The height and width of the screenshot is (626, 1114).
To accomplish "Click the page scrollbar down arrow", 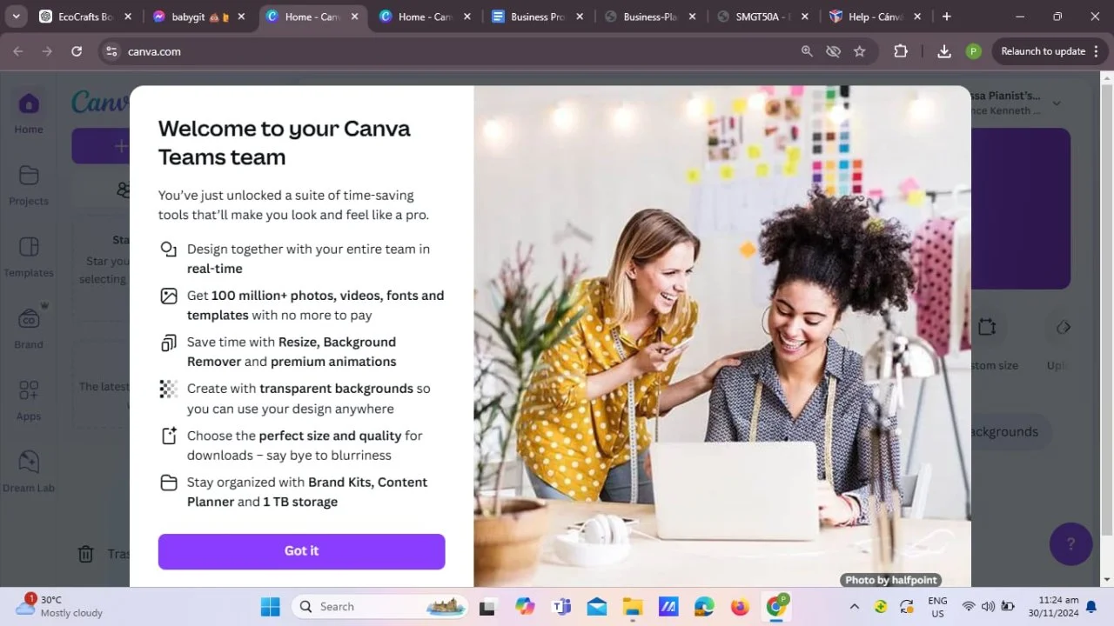I will pos(1107,580).
